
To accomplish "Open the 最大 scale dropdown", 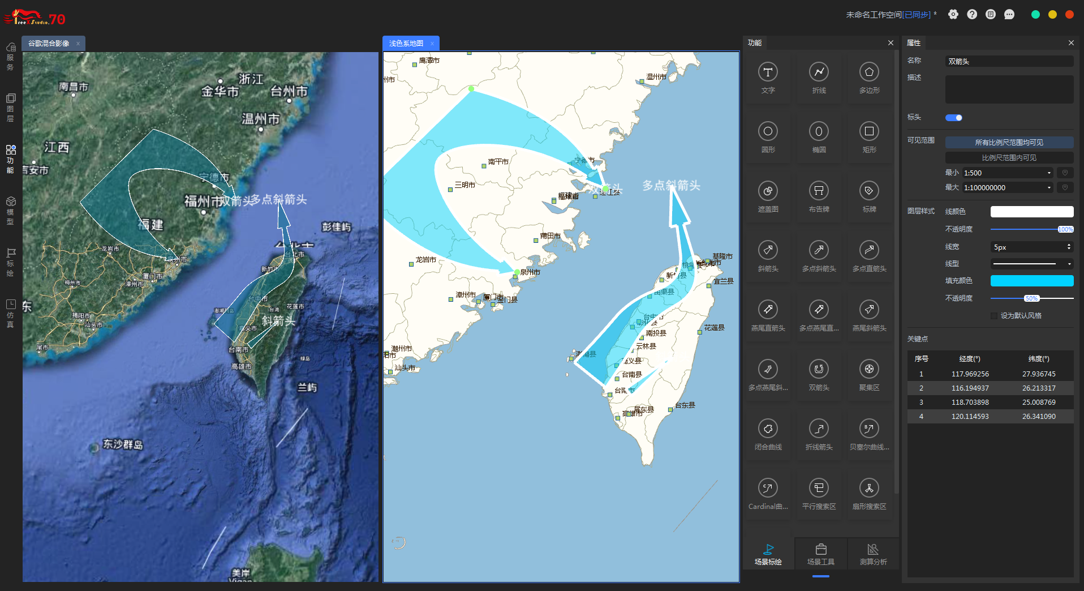I will 1008,187.
